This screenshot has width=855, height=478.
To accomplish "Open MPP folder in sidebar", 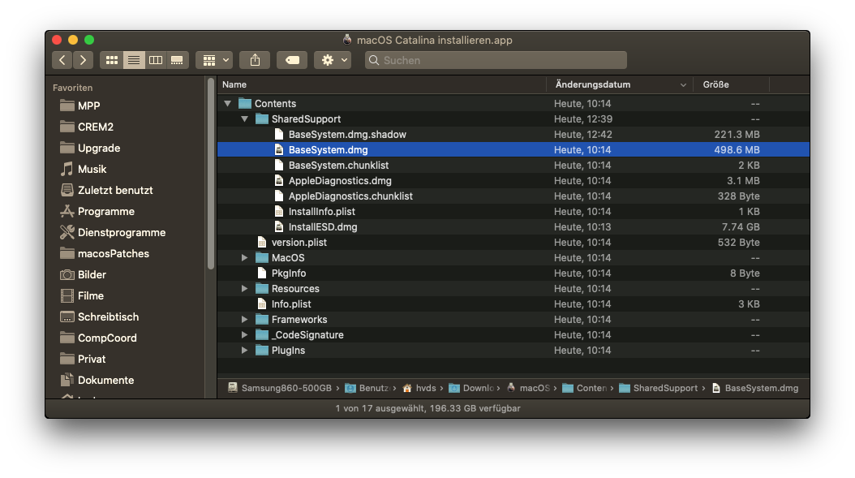I will coord(80,106).
